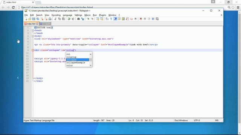Collapse the div fold marker on line 9
This screenshot has width=241, height=135.
click(33, 50)
